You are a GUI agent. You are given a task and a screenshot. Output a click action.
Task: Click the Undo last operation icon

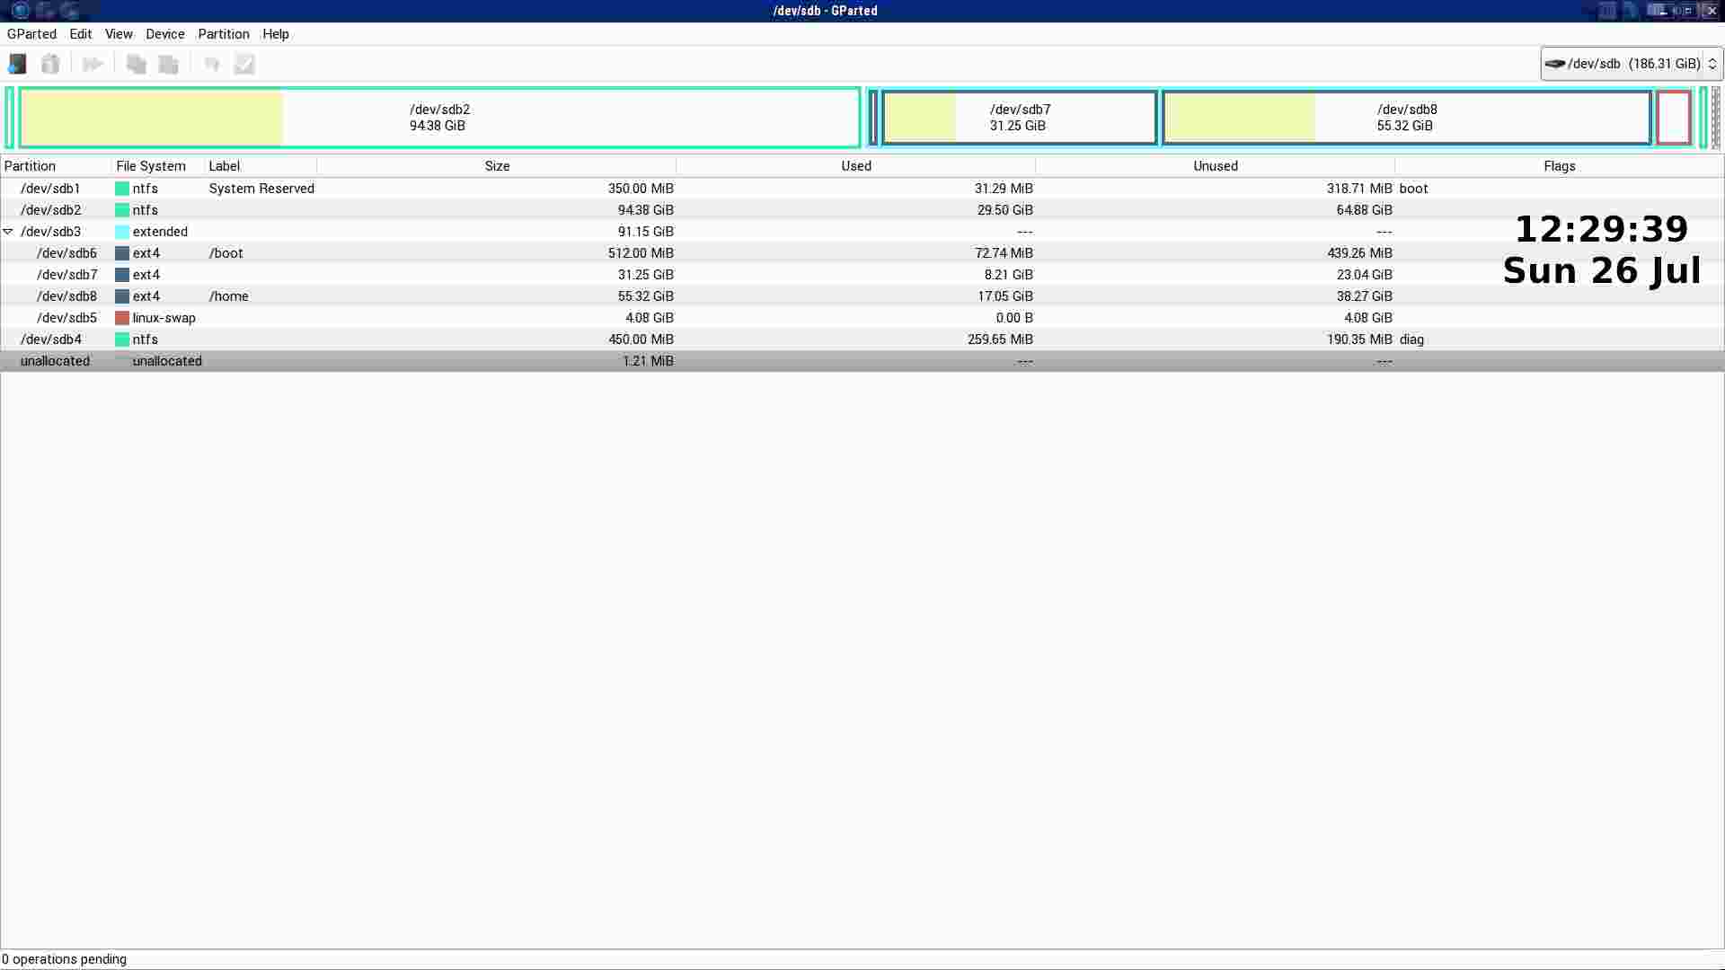pos(211,64)
